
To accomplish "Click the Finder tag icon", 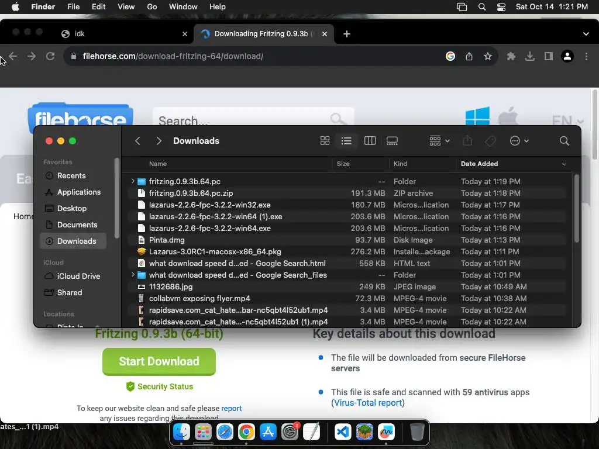I will (491, 141).
